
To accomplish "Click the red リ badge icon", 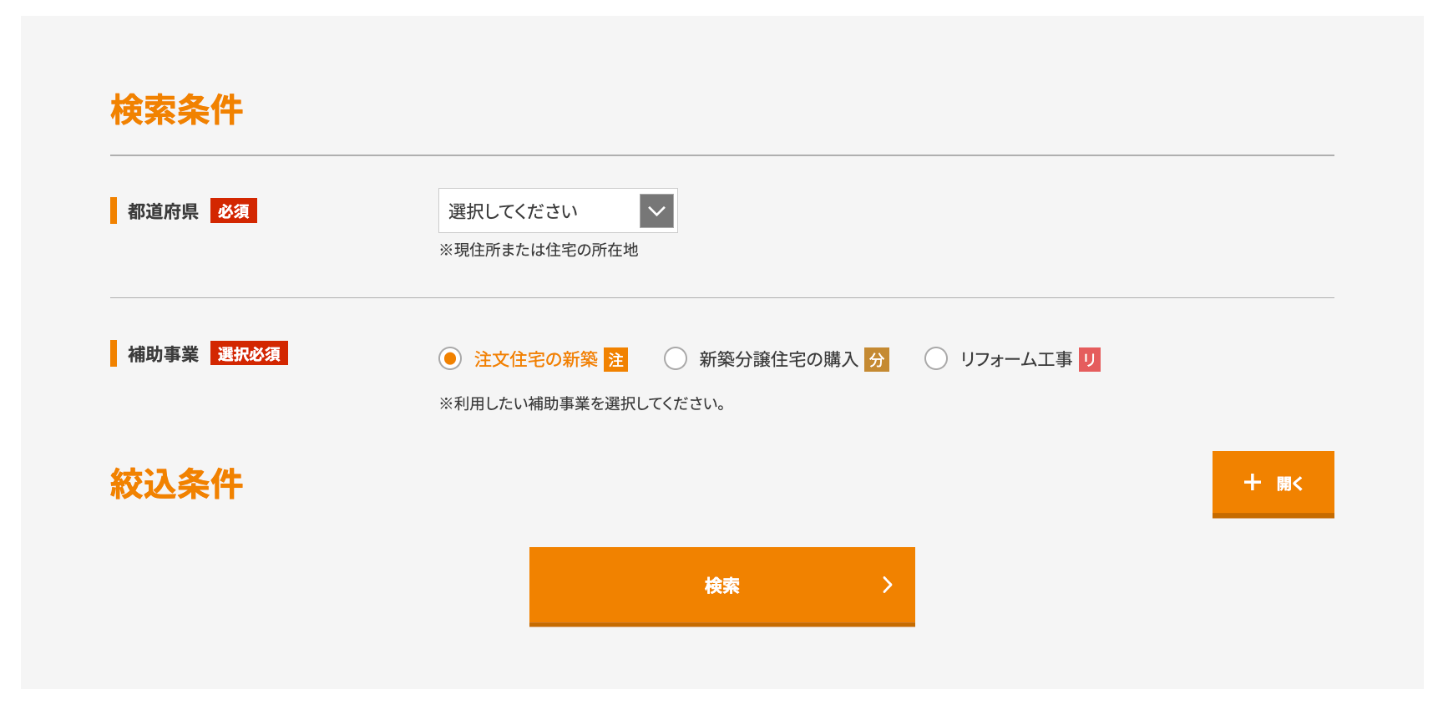I will tap(1090, 359).
